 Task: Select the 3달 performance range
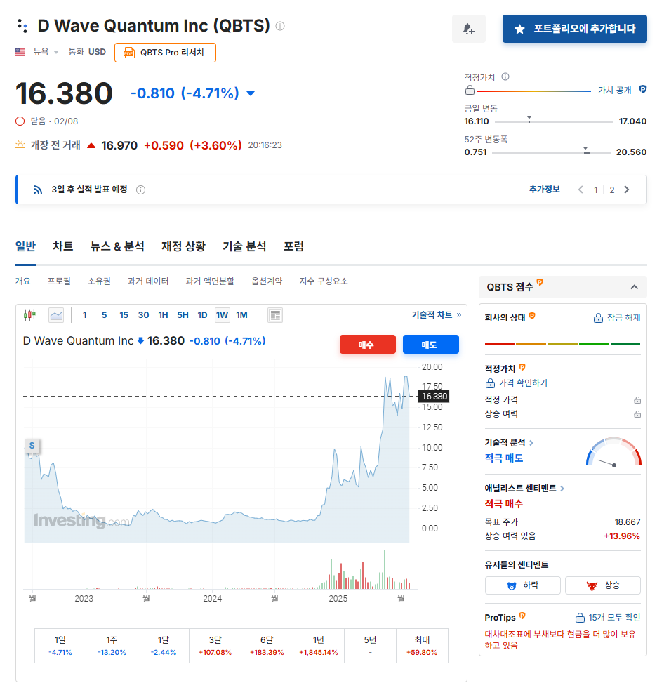(215, 646)
